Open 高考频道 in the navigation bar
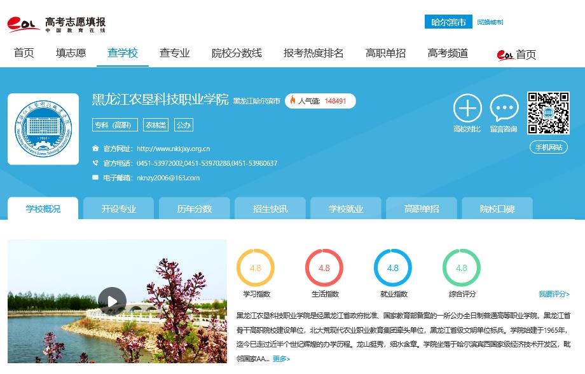Viewport: 585px width, 374px height. 448,53
